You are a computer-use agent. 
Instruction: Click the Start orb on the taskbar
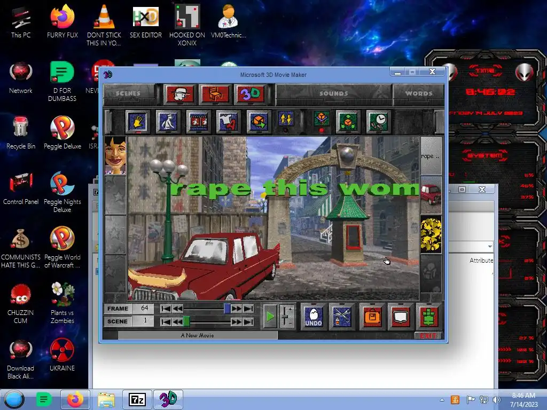click(14, 399)
